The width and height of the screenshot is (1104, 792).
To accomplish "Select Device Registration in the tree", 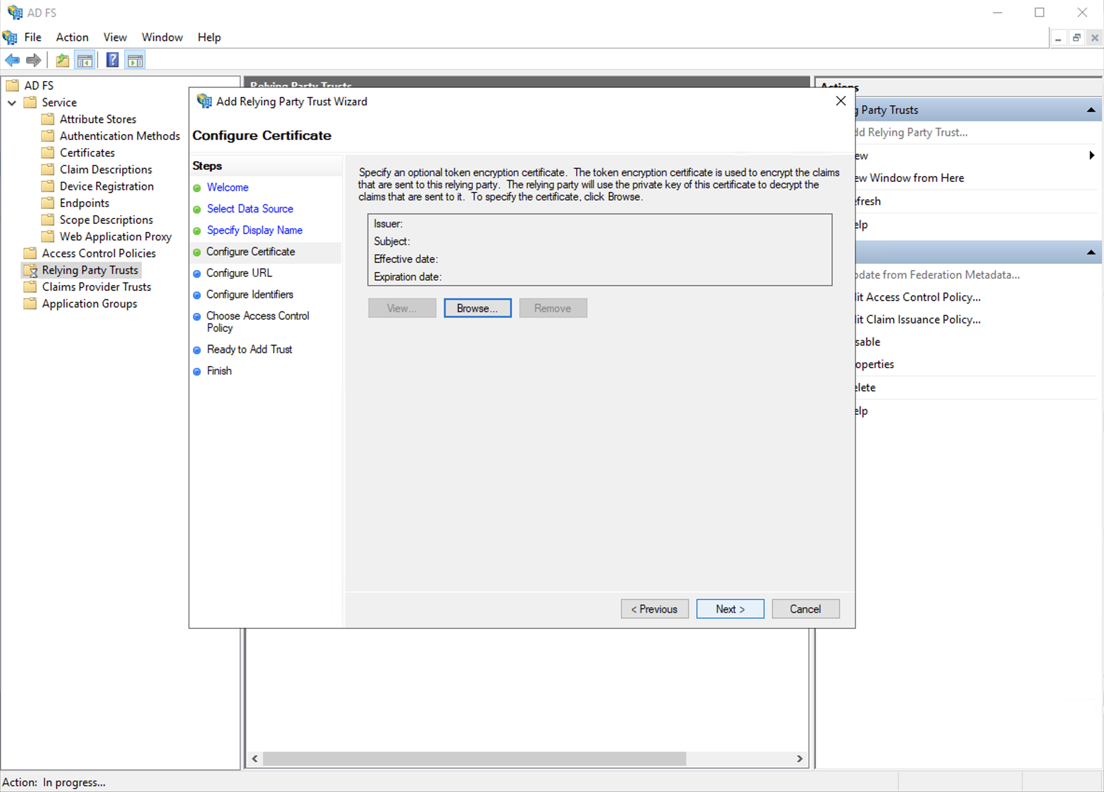I will [x=107, y=186].
